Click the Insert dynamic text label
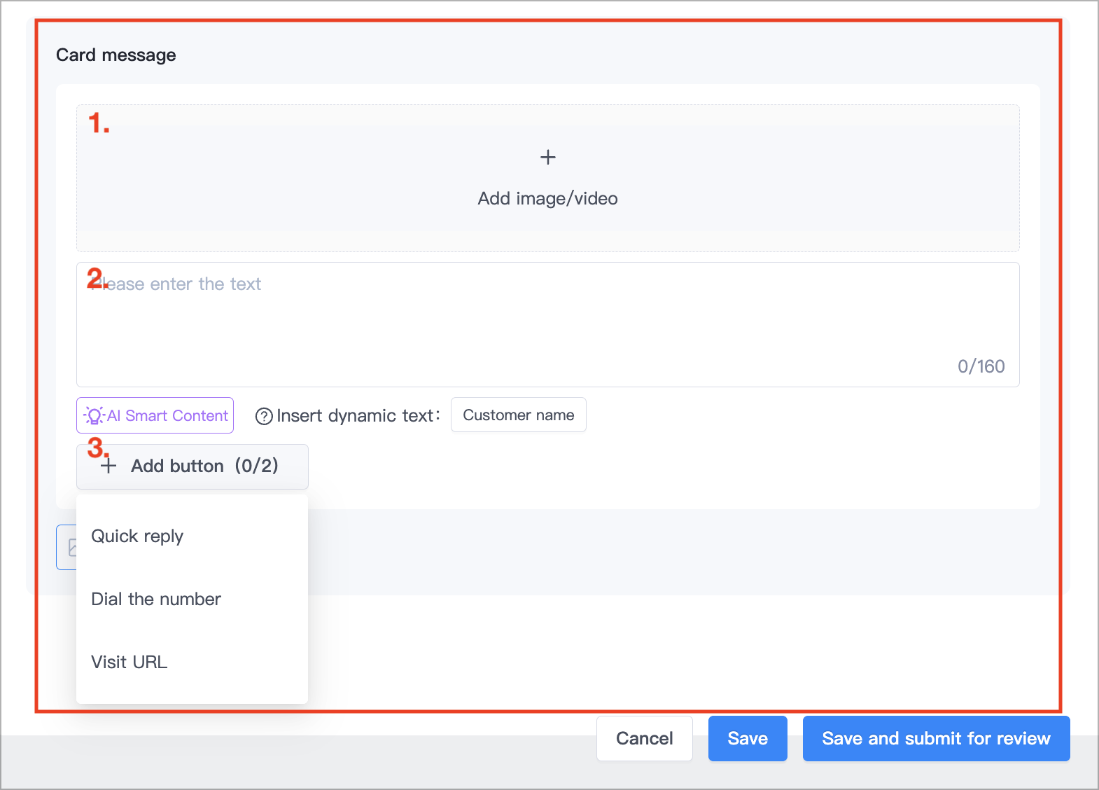This screenshot has width=1099, height=790. [x=358, y=416]
